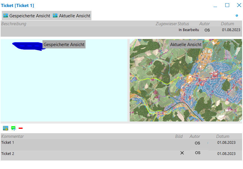Screen dimensions: 243x169
Task: Click the Zugewiesen column header
Action: coord(166,24)
